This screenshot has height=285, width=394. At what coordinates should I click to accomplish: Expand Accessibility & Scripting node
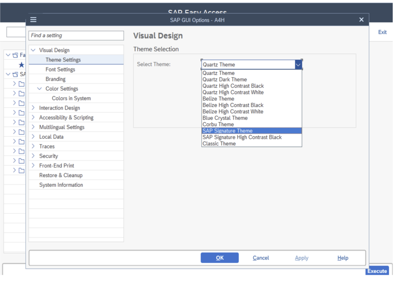click(x=33, y=117)
